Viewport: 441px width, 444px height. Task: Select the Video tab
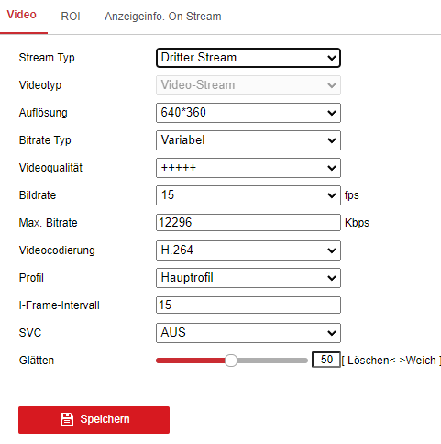click(x=22, y=15)
